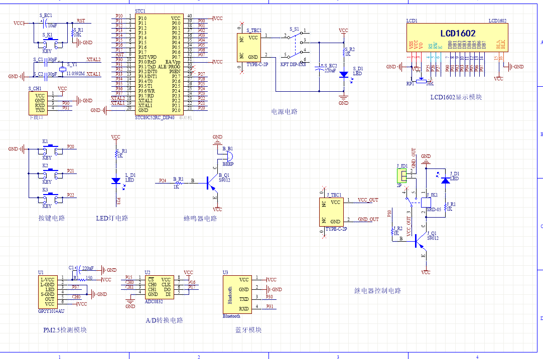This screenshot has height=359, width=543.
Task: Select the S_TEC1 TYPE-C-2P power connector
Action: pos(249,48)
